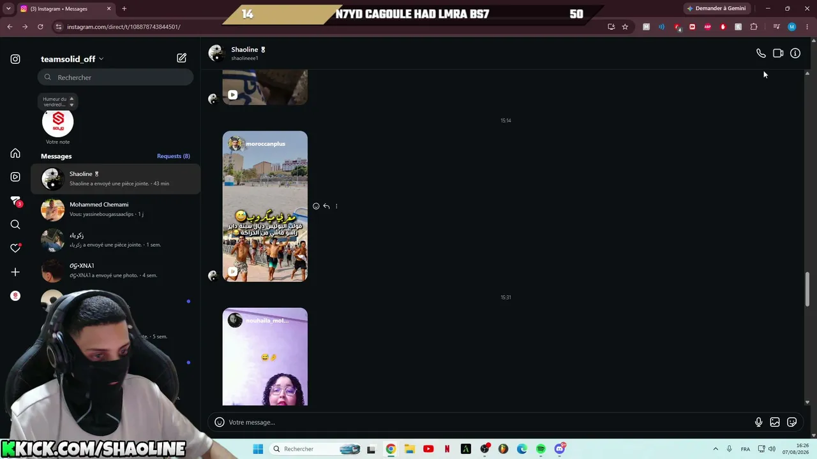Open Notifications heart icon
This screenshot has width=817, height=459.
pos(15,248)
